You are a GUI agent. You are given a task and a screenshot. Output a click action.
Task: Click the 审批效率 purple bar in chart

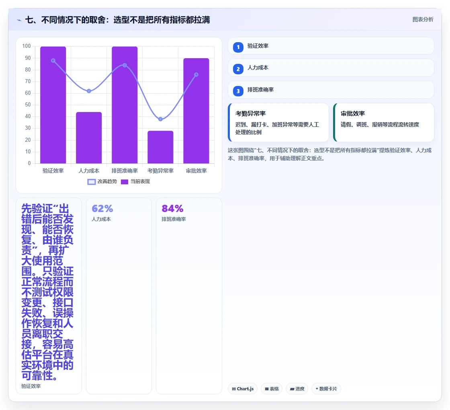[196, 111]
